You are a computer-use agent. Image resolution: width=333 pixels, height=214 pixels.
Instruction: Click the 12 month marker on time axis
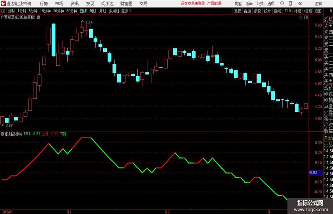pyautogui.click(x=168, y=212)
